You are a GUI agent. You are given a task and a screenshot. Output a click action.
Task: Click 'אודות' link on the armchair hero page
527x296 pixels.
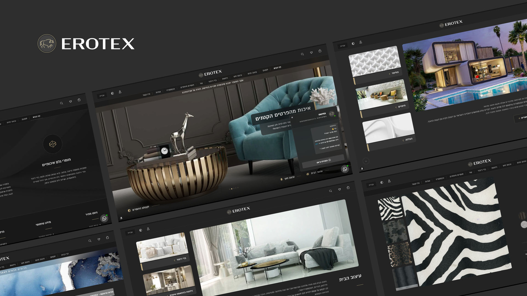(158, 92)
